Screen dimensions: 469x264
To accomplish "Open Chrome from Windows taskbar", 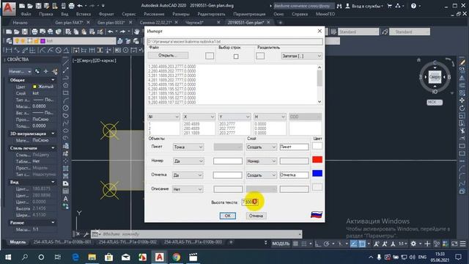I will pos(176,257).
